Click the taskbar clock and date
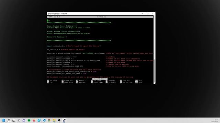This screenshot has height=123, width=220. pos(214,120)
